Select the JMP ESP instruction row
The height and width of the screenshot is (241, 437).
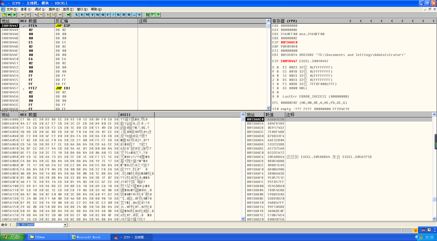133,26
